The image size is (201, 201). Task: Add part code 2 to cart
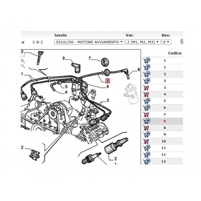pos(147,74)
